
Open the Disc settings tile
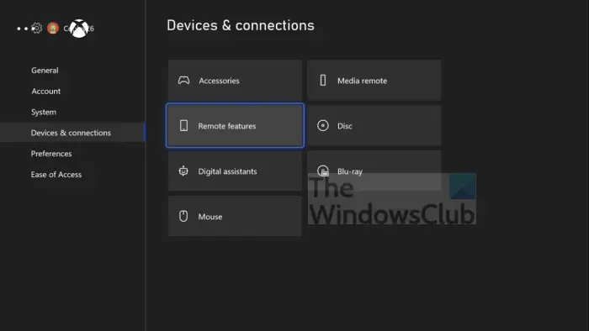tap(374, 125)
